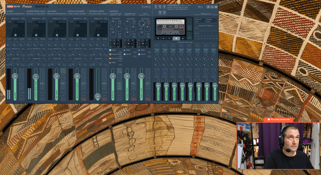This screenshot has height=175, width=321.
Task: Toggle solo on the quality strip
Action: coord(22,96)
